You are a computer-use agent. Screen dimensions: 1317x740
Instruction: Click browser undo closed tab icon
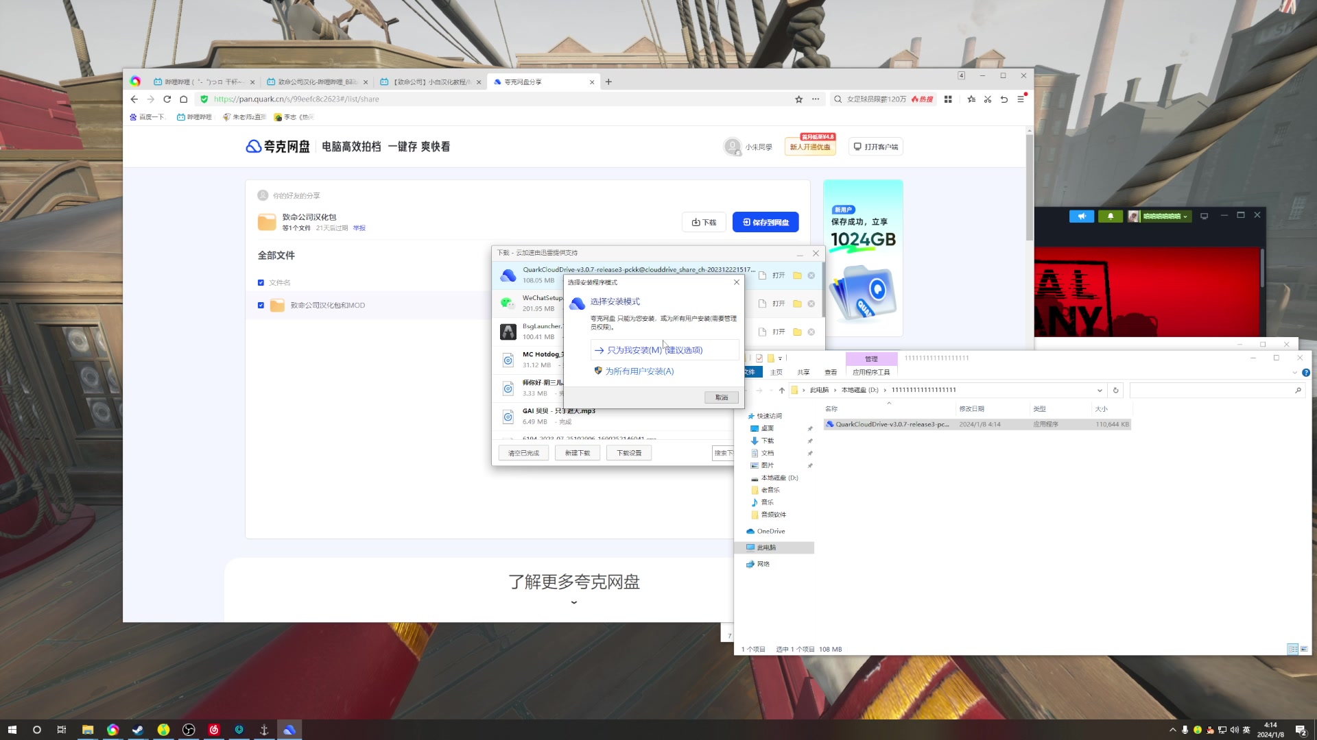[x=1004, y=99]
